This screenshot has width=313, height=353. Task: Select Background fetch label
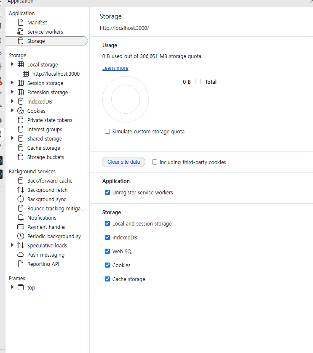(47, 190)
